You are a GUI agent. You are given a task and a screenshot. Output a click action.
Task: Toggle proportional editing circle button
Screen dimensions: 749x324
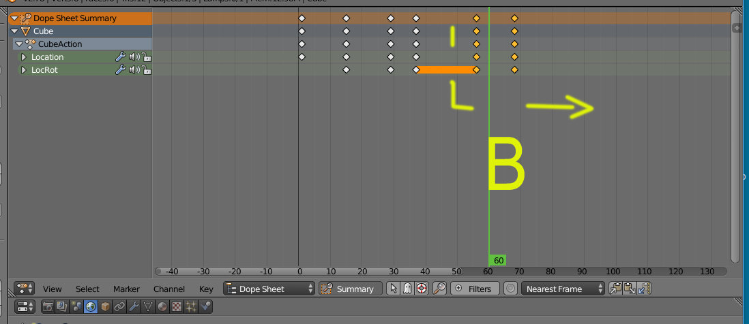point(511,289)
